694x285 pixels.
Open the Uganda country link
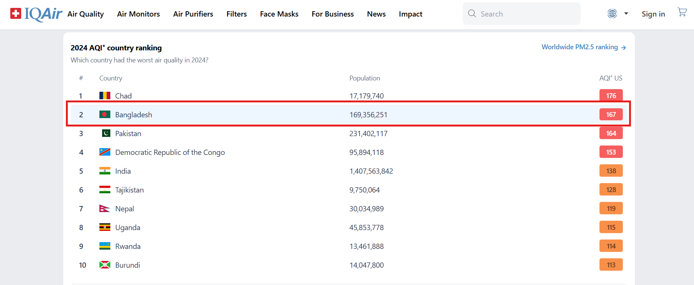pyautogui.click(x=128, y=227)
